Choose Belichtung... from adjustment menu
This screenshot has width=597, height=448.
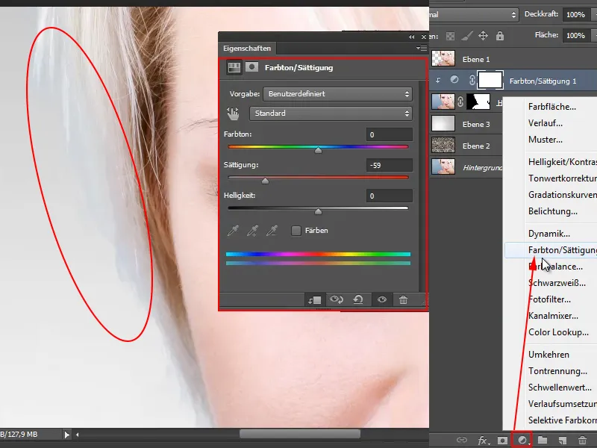tap(552, 211)
